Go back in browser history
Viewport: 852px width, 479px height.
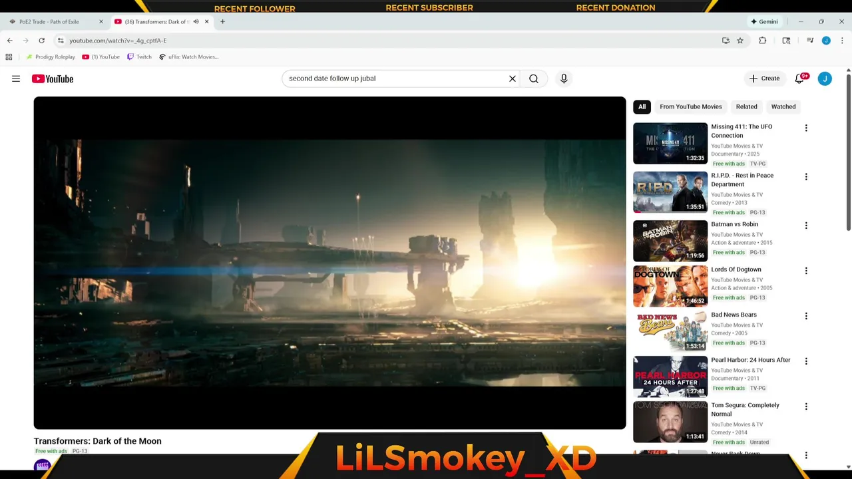tap(10, 41)
